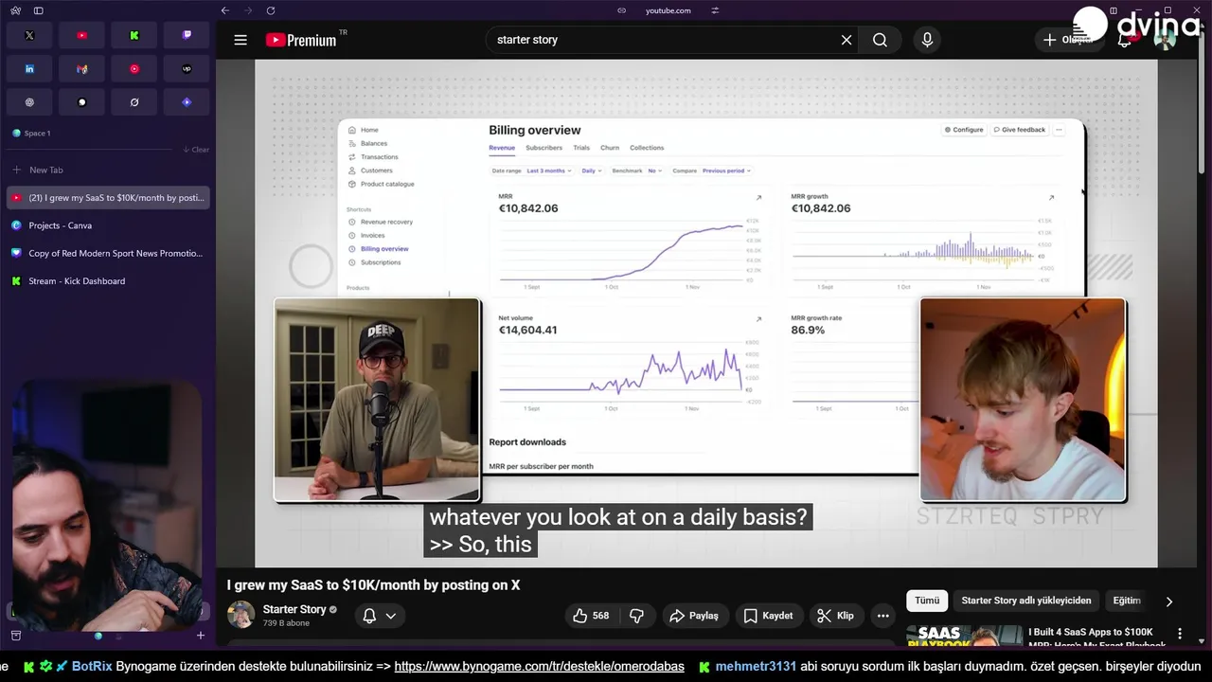The height and width of the screenshot is (682, 1212).
Task: Click the Oluştur create button
Action: [1068, 40]
